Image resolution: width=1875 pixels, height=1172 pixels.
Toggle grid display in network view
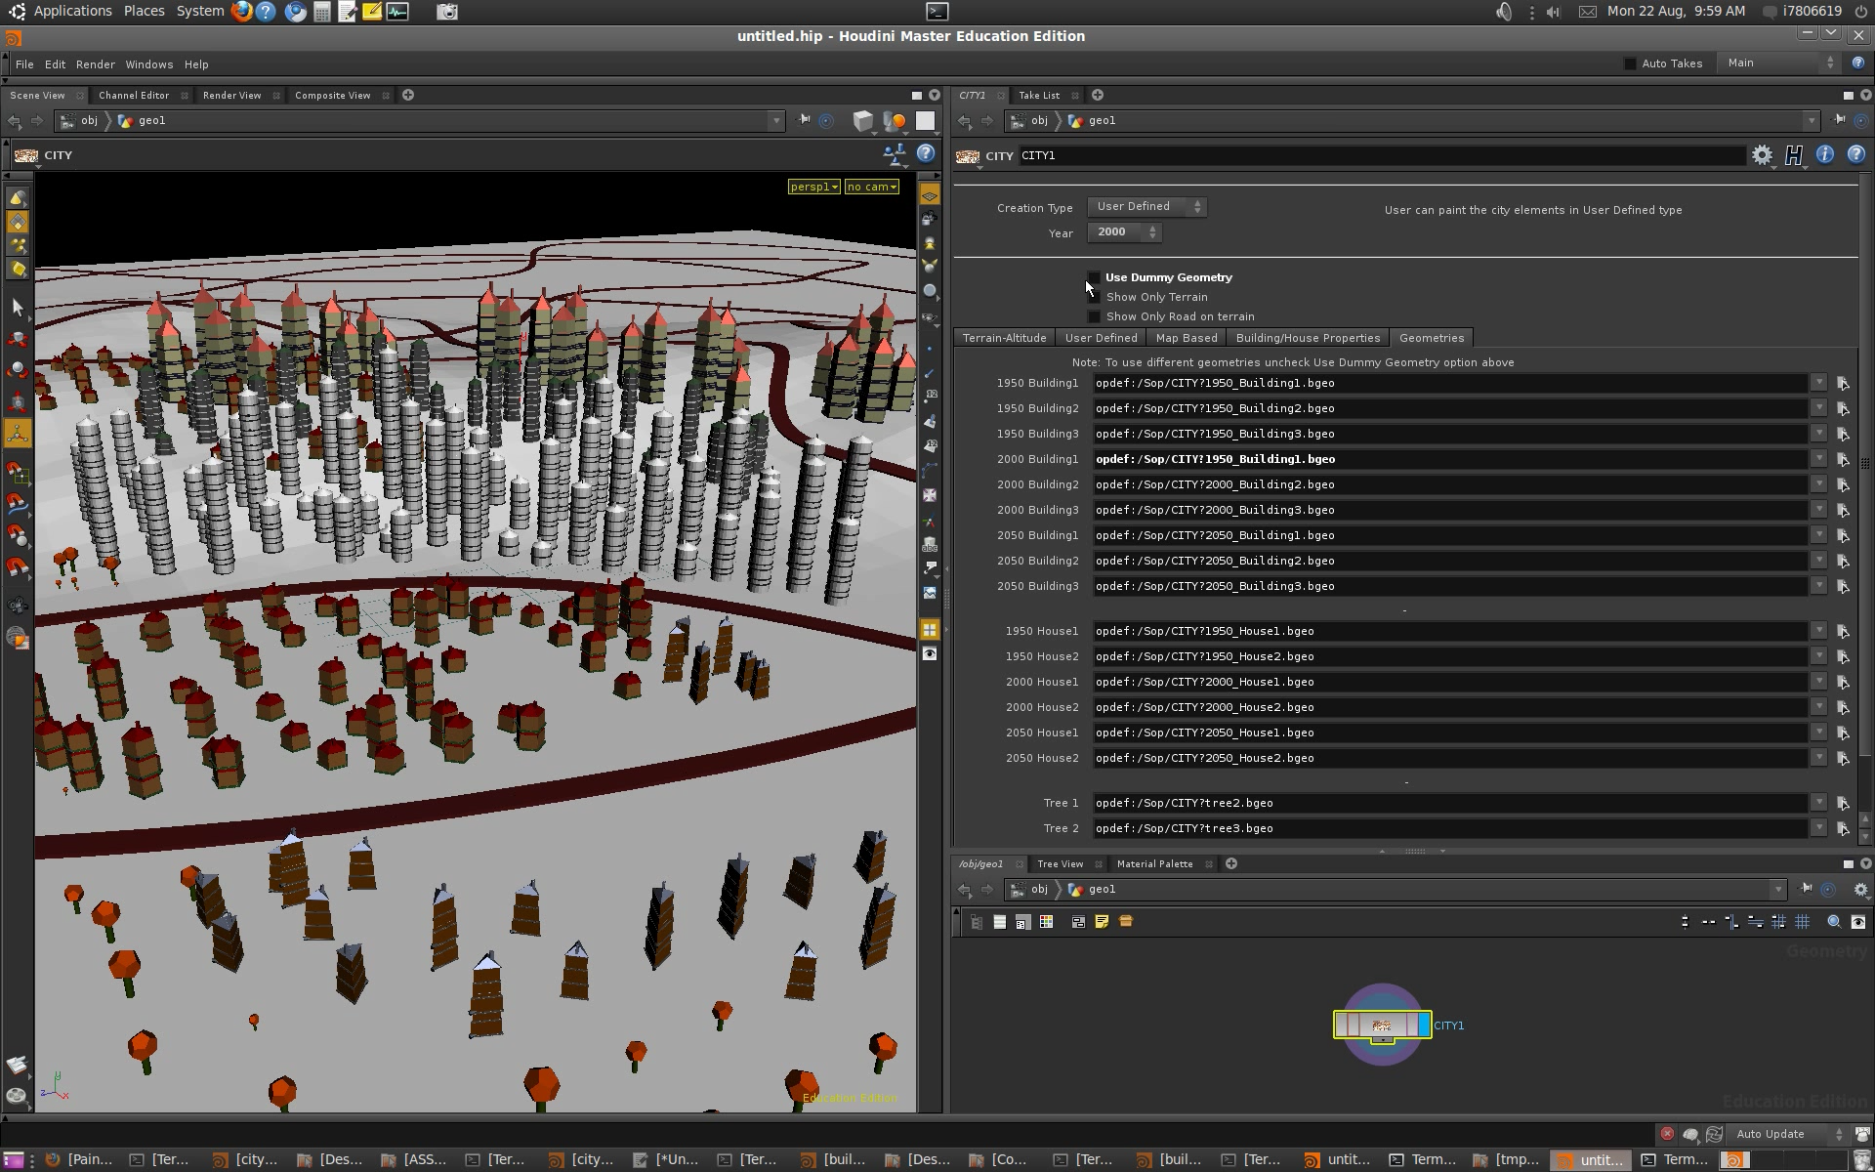[x=1803, y=922]
